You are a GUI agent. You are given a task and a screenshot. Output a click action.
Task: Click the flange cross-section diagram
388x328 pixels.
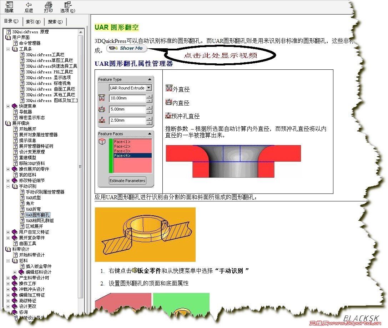(233, 161)
